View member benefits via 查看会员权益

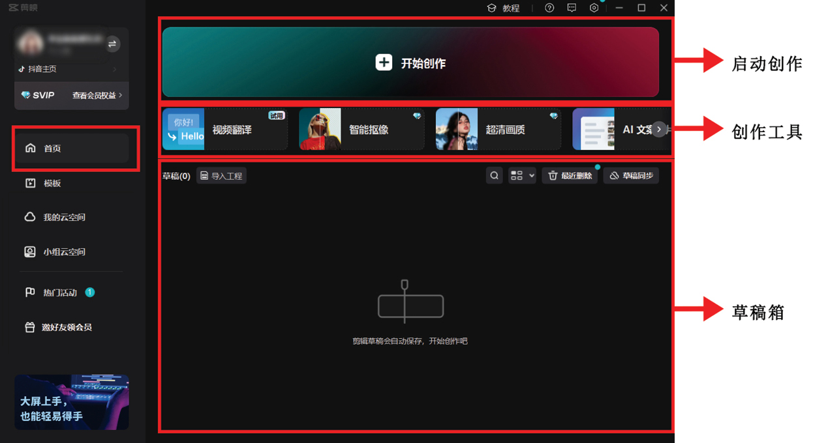[x=97, y=95]
